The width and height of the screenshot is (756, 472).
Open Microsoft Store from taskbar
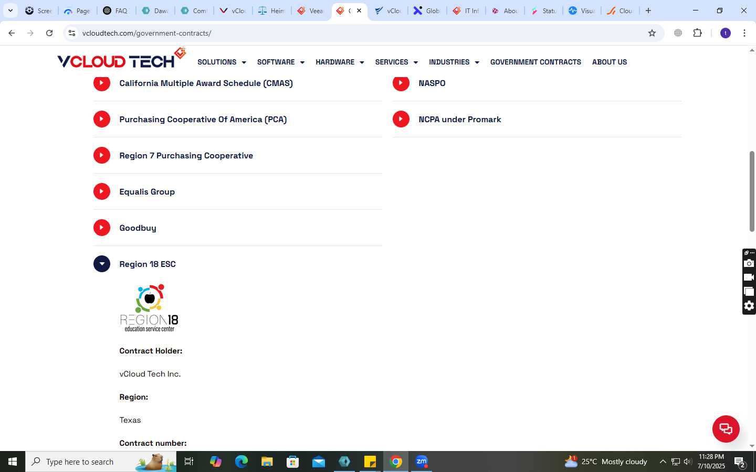292,462
